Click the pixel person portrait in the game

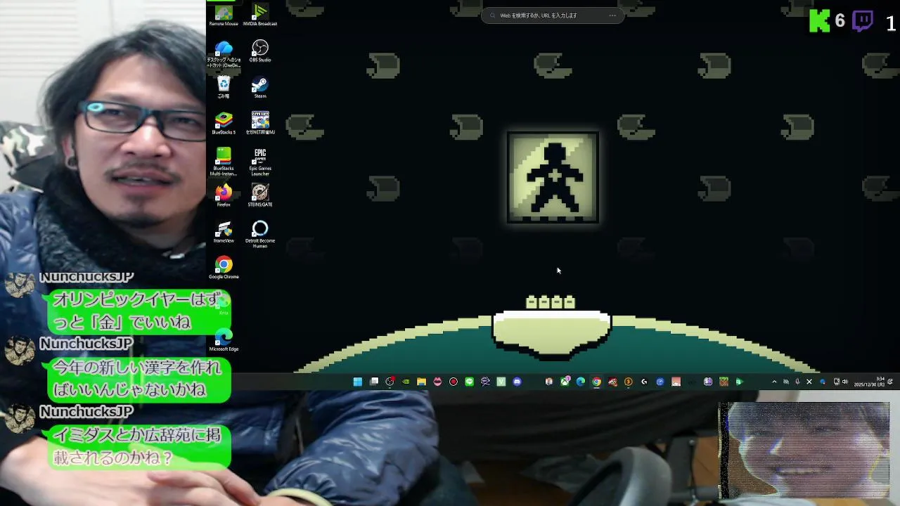(553, 178)
